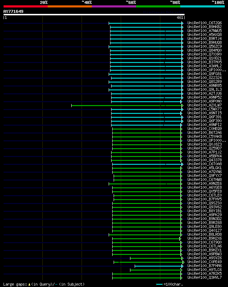Select subject label UniRef100_B3TM05
The width and height of the screenshot is (228, 287).
pyautogui.click(x=204, y=62)
